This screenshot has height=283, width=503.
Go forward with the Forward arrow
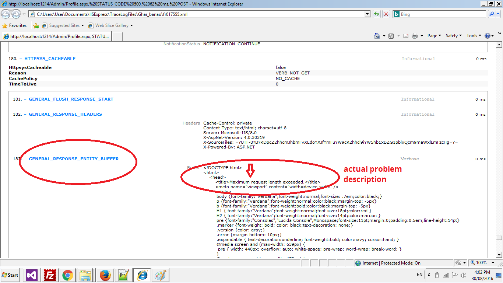coord(16,14)
